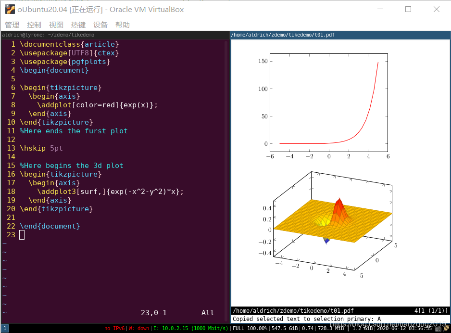The width and height of the screenshot is (451, 333).
Task: Minimize the VirtualBox window
Action: point(380,9)
